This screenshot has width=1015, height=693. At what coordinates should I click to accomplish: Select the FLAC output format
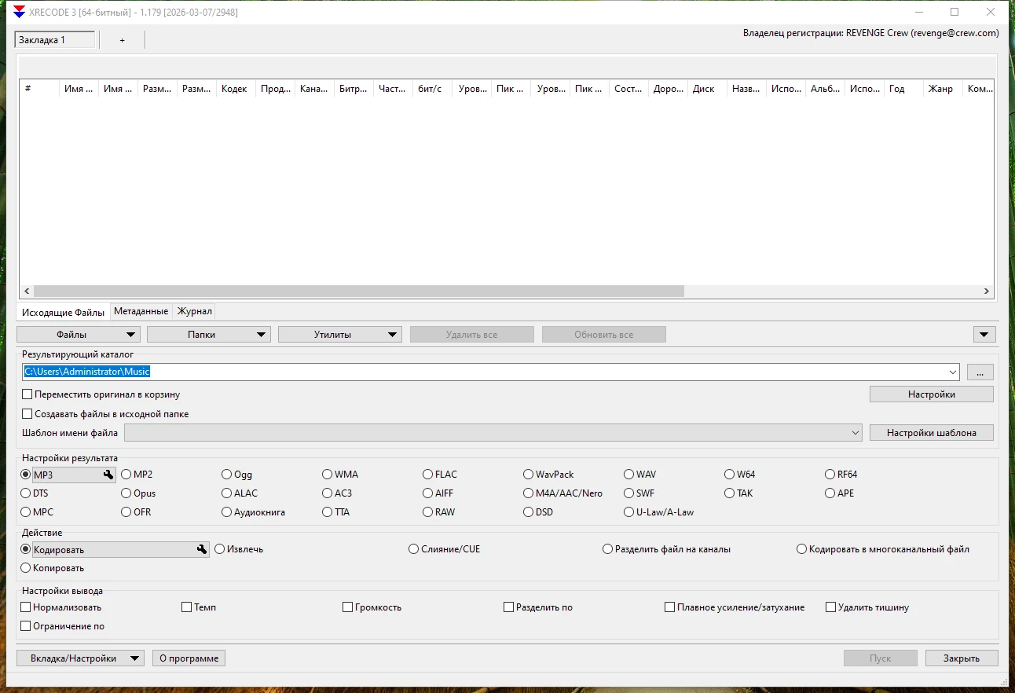click(x=428, y=475)
